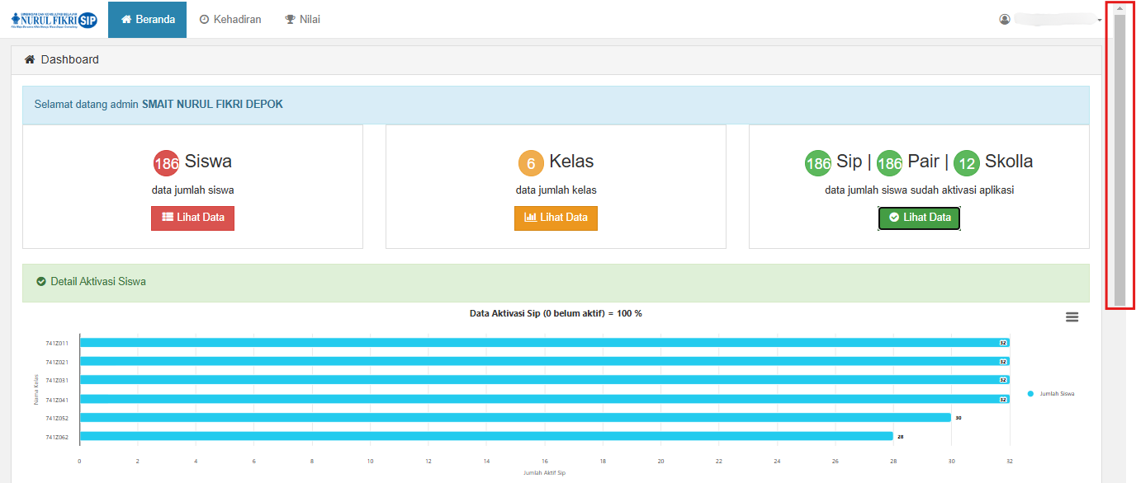The image size is (1136, 483).
Task: Click the green 186 Sip badge
Action: tap(817, 163)
